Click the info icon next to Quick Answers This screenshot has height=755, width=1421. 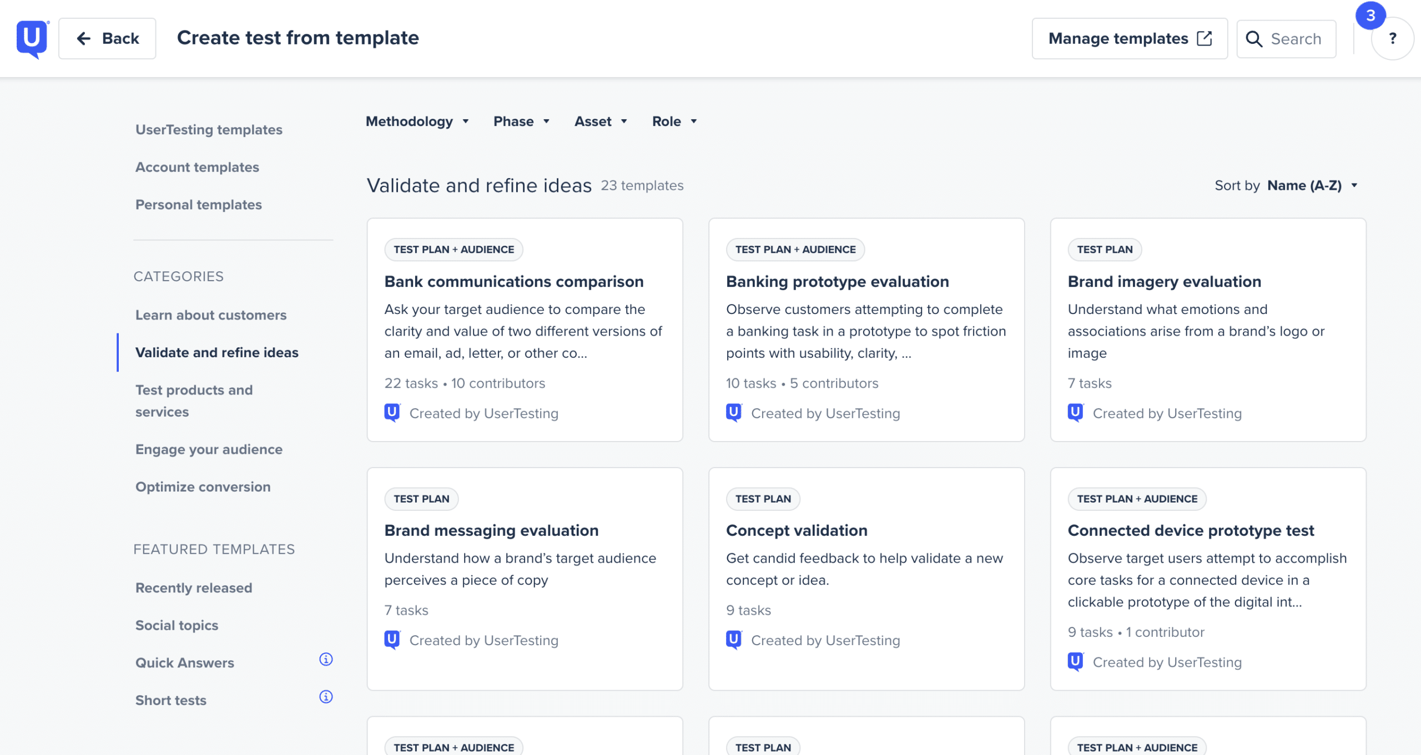[x=326, y=659]
